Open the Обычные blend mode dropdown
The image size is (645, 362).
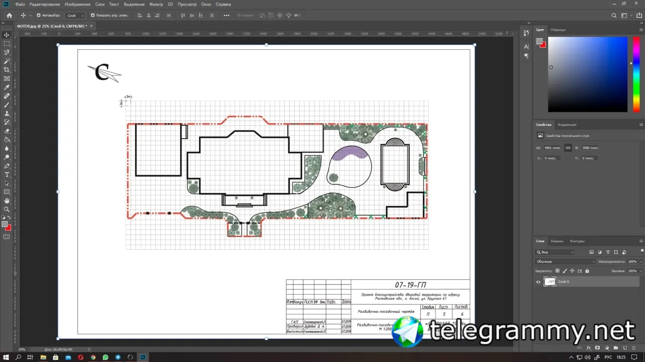click(x=565, y=261)
